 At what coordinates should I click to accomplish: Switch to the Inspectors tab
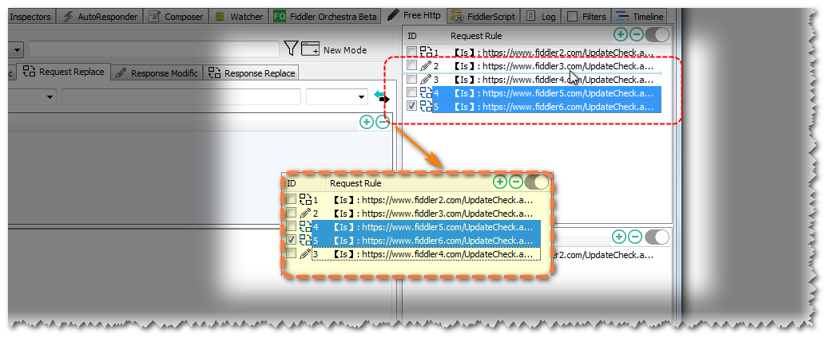point(30,17)
